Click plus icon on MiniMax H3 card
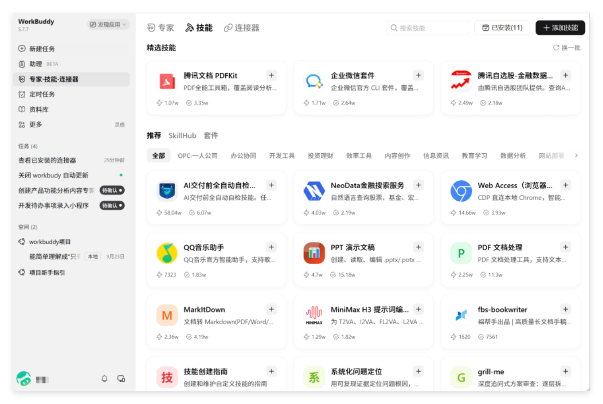The width and height of the screenshot is (603, 404). coord(419,309)
